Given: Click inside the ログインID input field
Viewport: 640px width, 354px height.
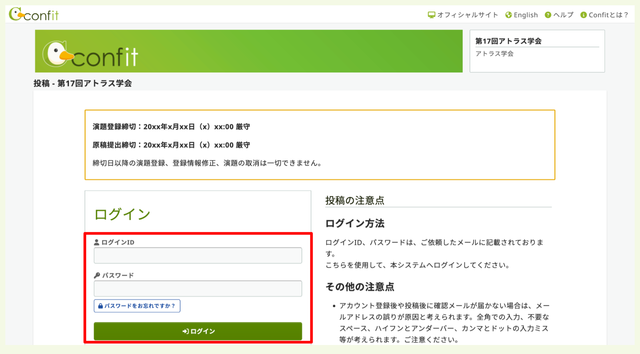Looking at the screenshot, I should click(198, 255).
